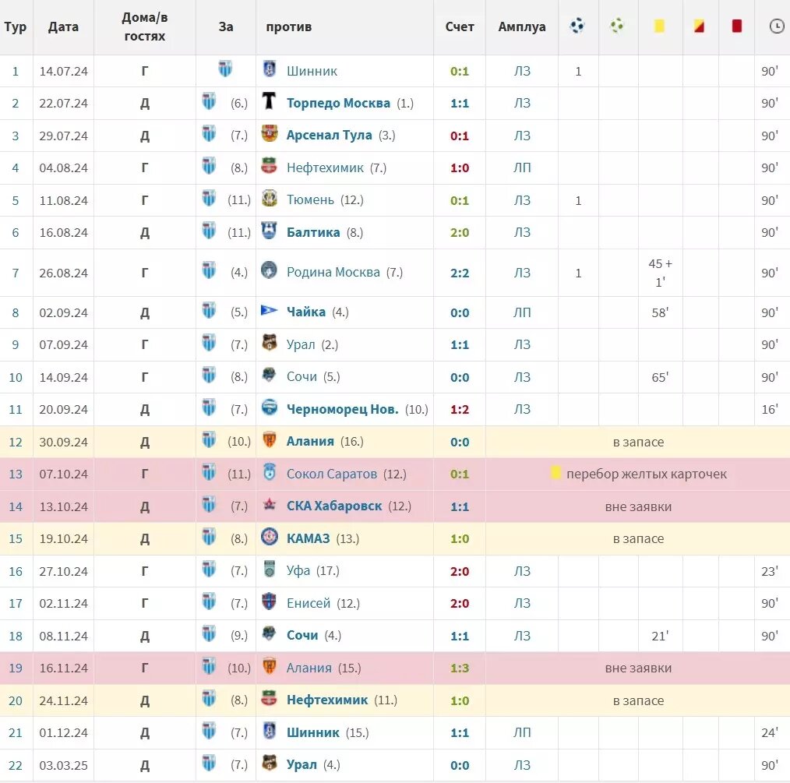
Task: Click the Дата column header
Action: click(x=63, y=26)
